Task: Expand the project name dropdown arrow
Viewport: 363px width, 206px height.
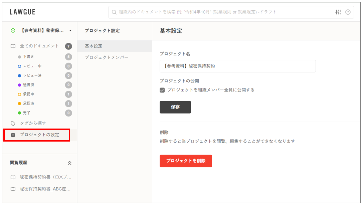Action: (x=70, y=31)
